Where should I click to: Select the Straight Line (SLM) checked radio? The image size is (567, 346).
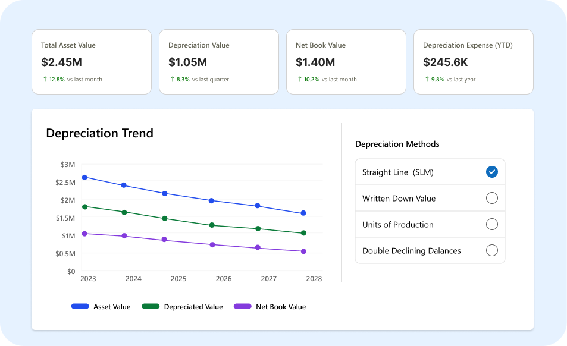(492, 172)
